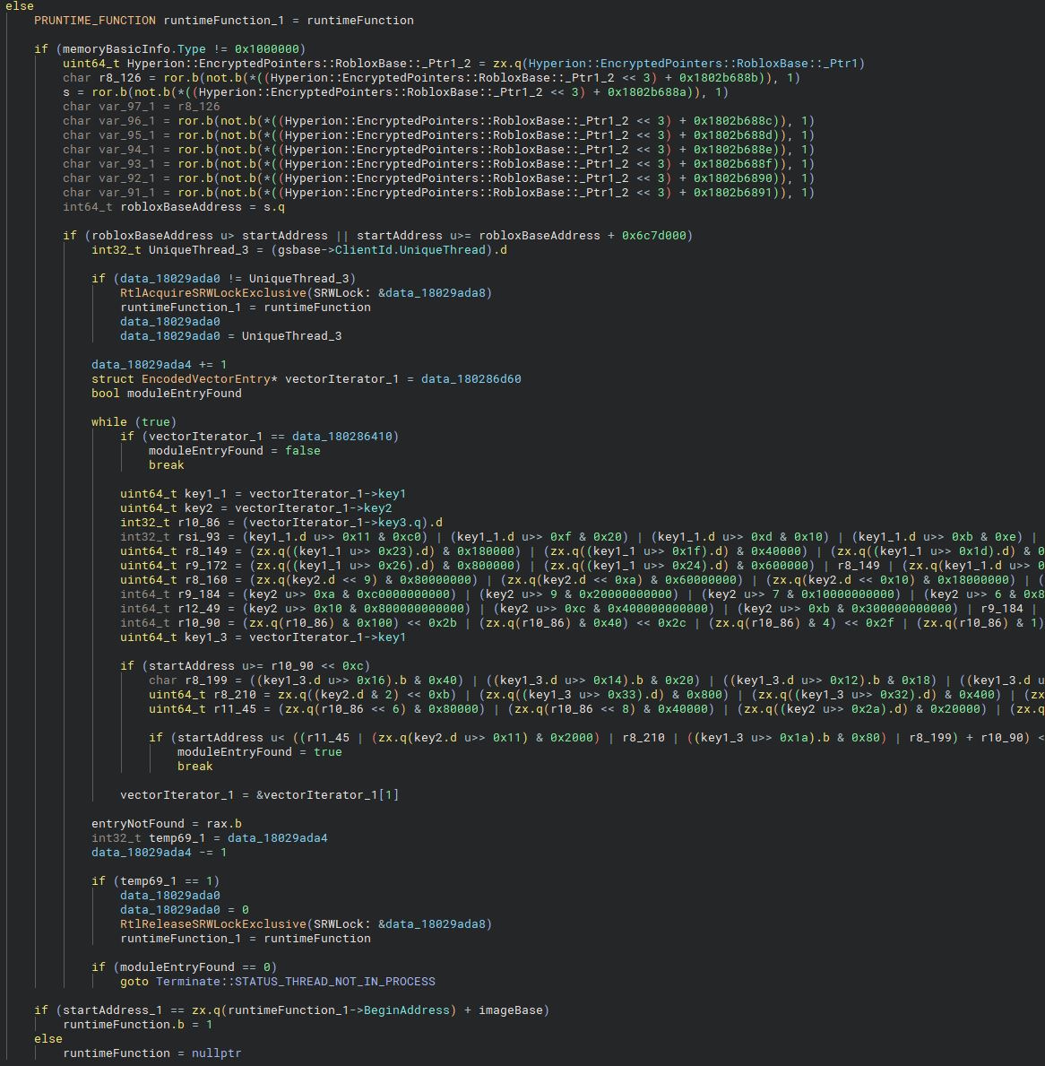This screenshot has height=1066, width=1045.
Task: Click the data_180286d60 symbol
Action: coord(471,378)
